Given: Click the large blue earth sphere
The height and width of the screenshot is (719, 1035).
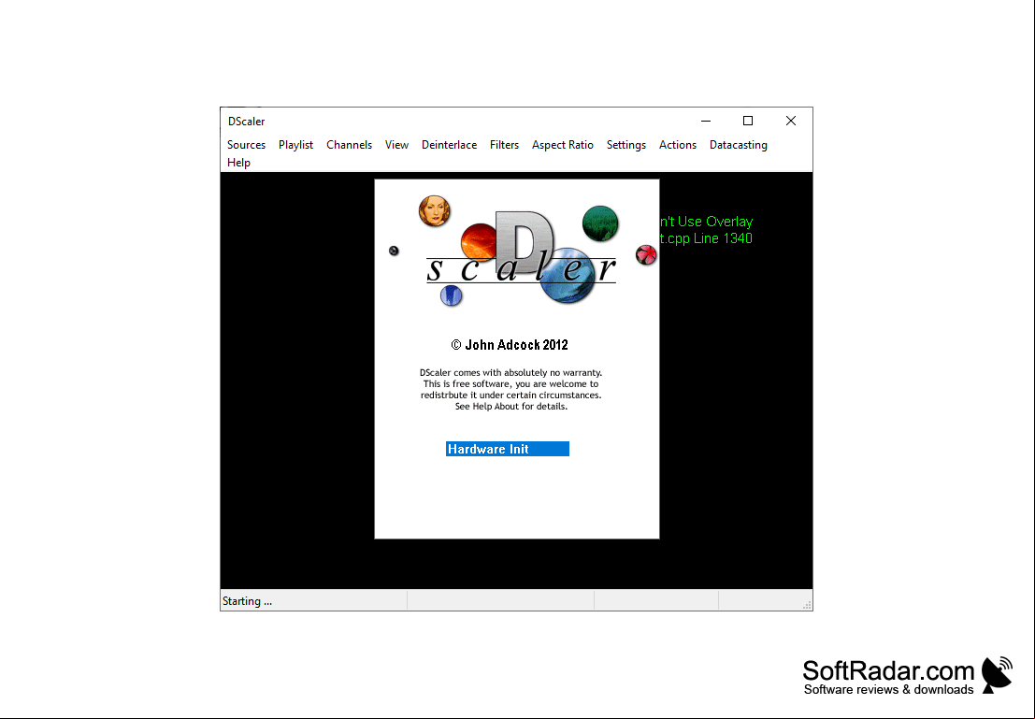Looking at the screenshot, I should coord(567,276).
